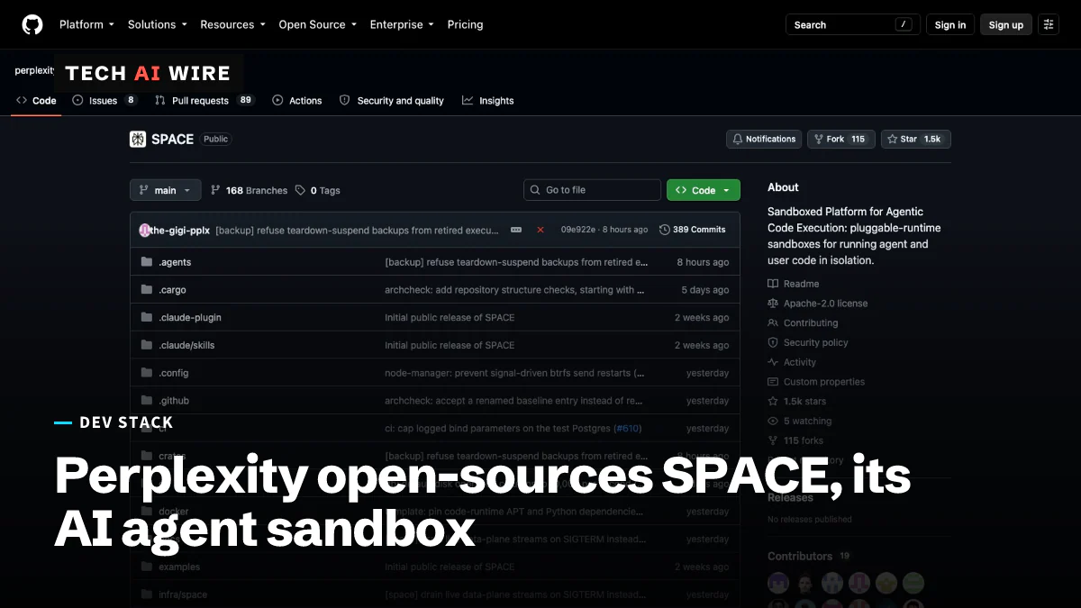This screenshot has width=1081, height=608.
Task: Expand commit message with ellipsis icon
Action: point(516,230)
